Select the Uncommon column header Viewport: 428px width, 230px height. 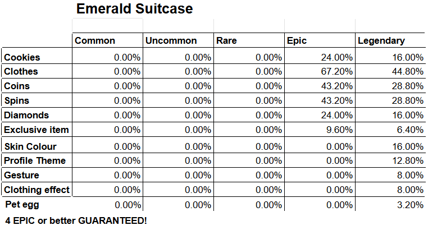pos(171,41)
